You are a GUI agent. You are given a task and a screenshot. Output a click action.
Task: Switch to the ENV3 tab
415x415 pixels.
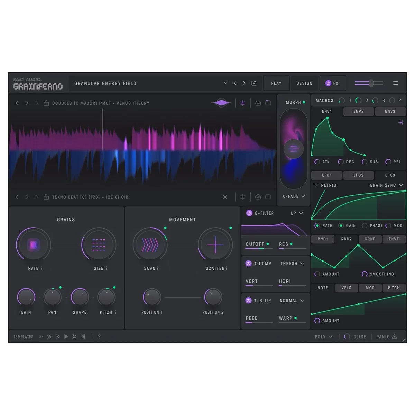(390, 111)
